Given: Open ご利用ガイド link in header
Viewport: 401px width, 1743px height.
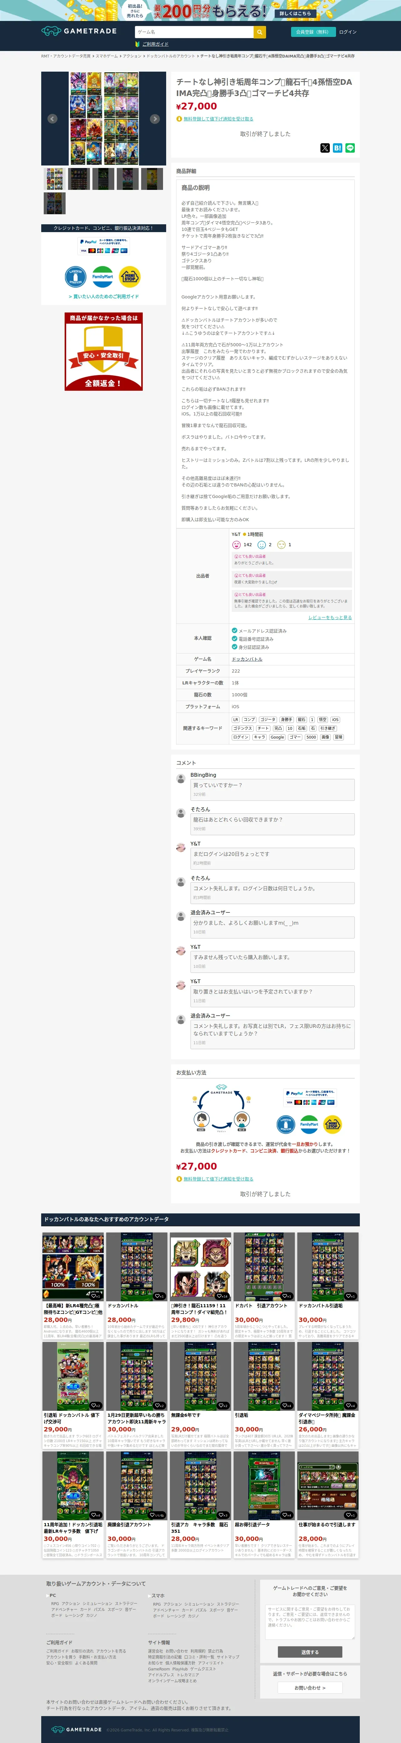Looking at the screenshot, I should click(x=155, y=44).
